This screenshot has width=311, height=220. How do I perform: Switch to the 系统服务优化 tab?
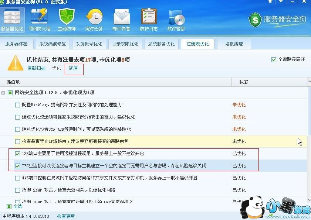(162, 44)
